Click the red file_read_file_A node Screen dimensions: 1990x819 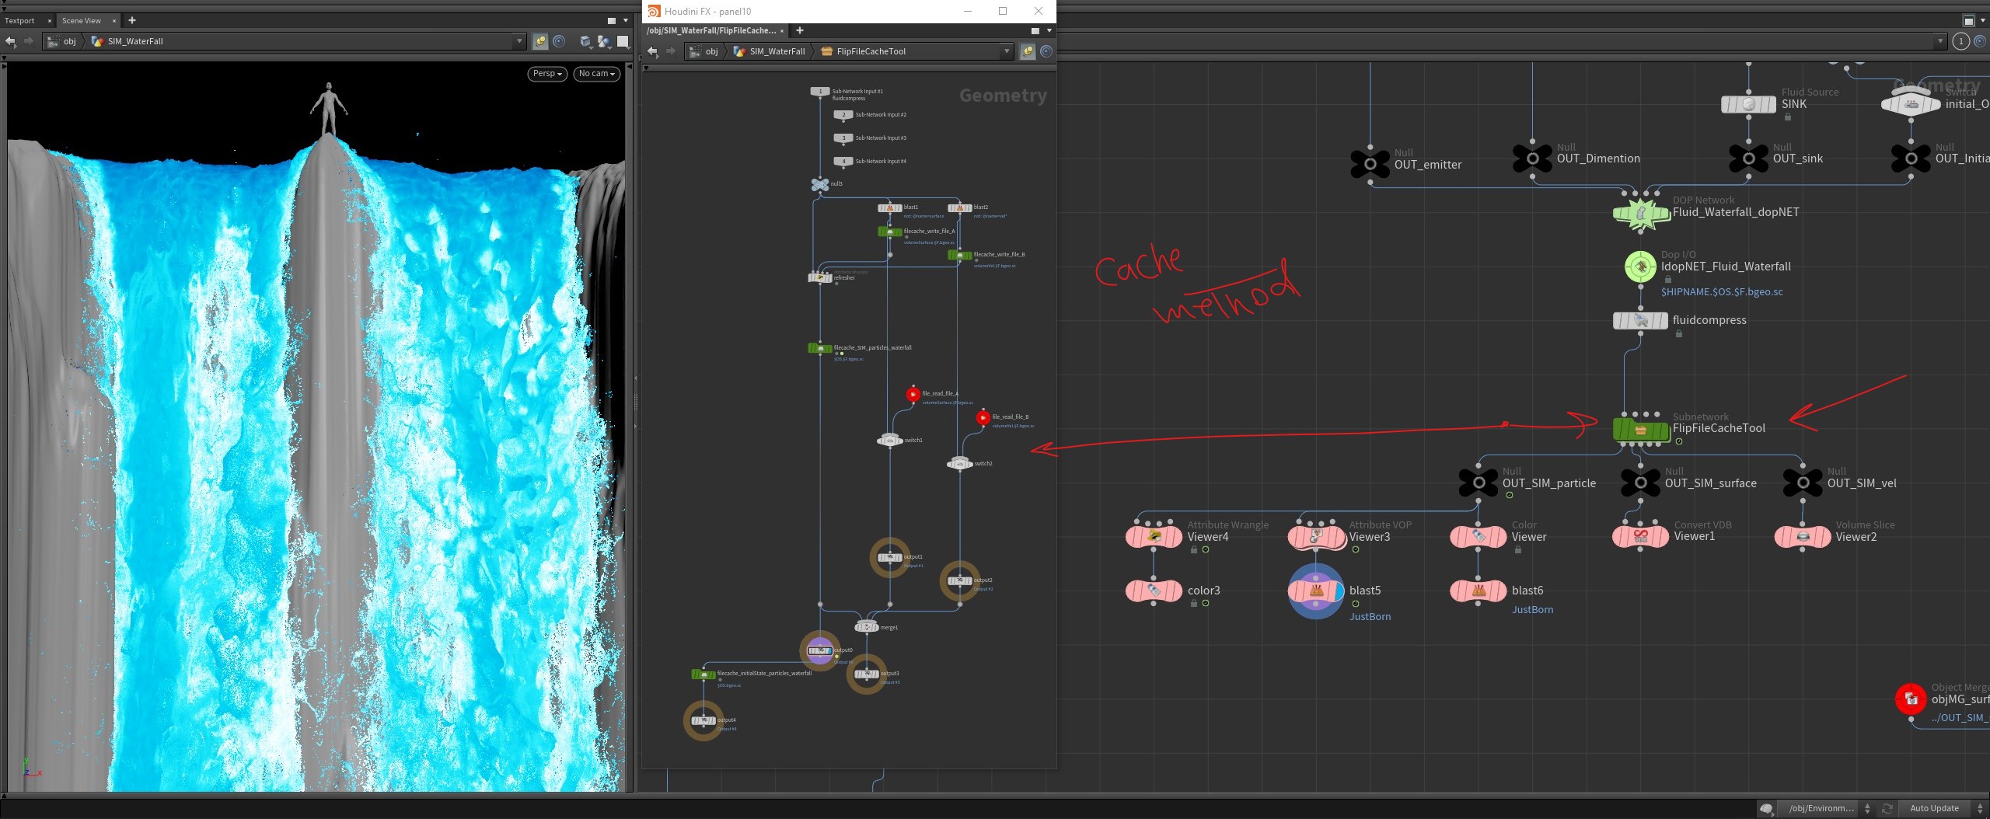click(x=913, y=395)
